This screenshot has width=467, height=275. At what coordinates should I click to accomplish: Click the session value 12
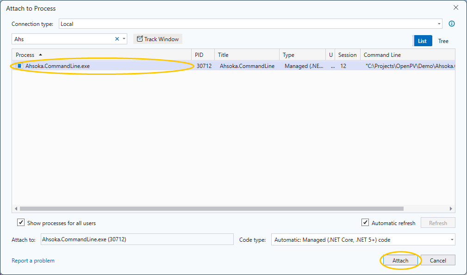point(343,66)
